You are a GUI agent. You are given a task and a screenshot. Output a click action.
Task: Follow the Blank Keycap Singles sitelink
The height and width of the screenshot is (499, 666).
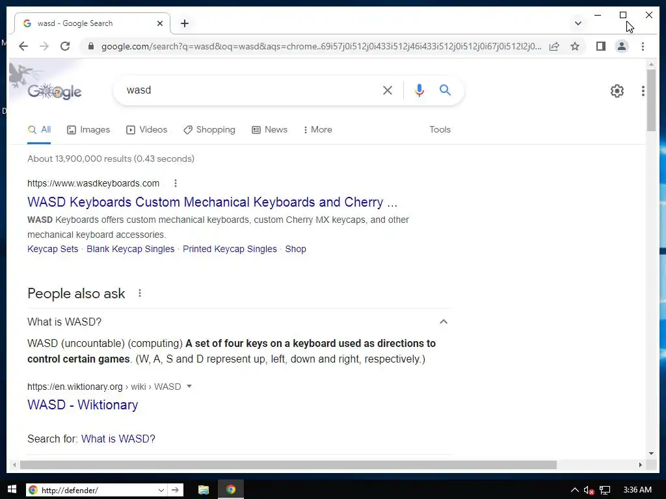(130, 249)
